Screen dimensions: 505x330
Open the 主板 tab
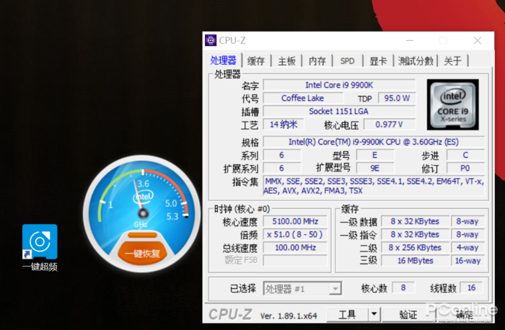[x=286, y=61]
